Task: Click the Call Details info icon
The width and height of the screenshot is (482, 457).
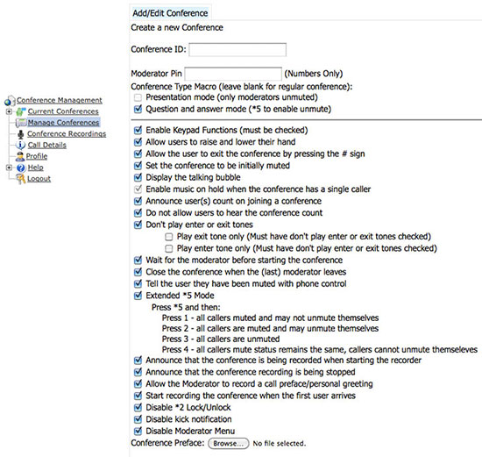Action: [21, 145]
